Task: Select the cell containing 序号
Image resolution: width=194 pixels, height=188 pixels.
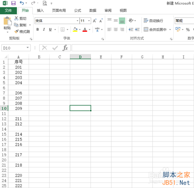Action: (19, 62)
